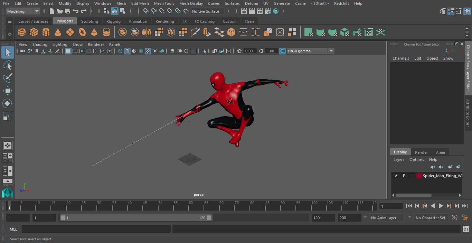This screenshot has width=472, height=243.
Task: Click the IPR render icon
Action: 260,11
